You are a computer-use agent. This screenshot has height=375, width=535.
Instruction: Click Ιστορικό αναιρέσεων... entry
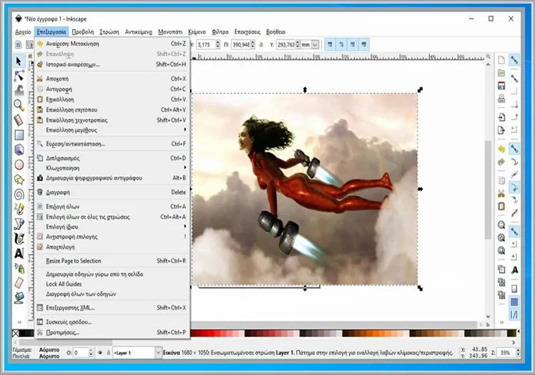(112, 64)
